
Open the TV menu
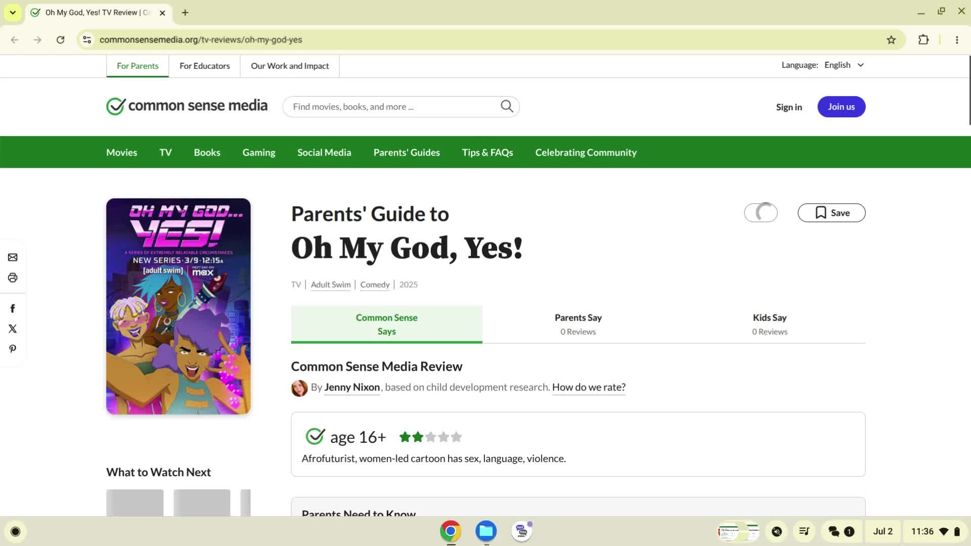point(165,152)
